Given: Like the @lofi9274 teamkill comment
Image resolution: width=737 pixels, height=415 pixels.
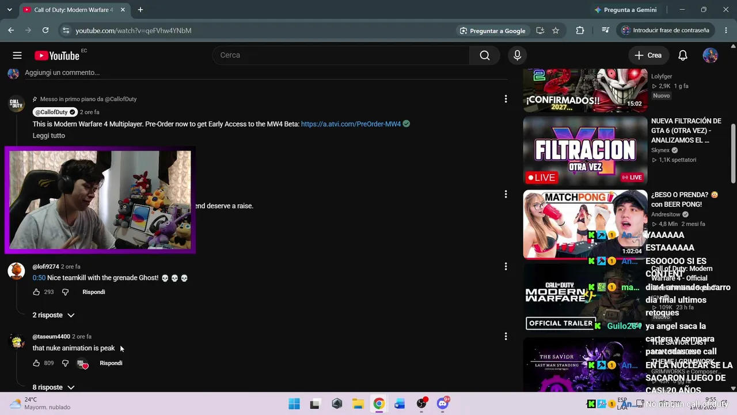Looking at the screenshot, I should [x=36, y=292].
